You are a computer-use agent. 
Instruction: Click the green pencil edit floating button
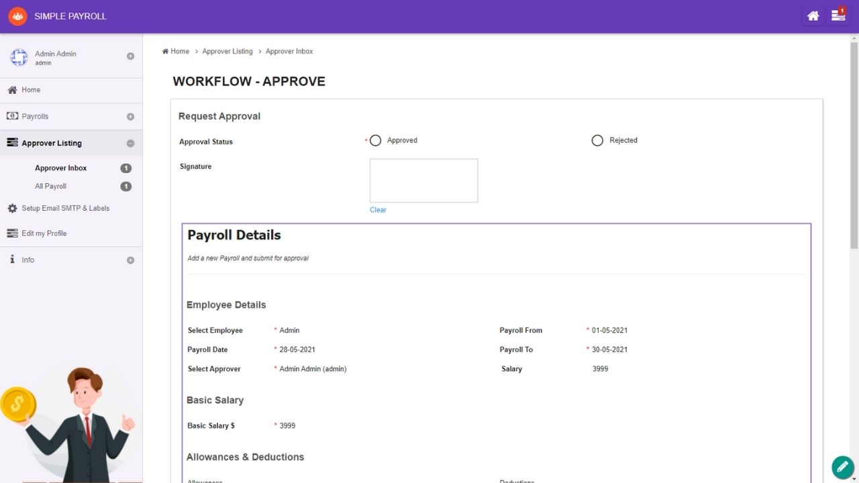842,467
